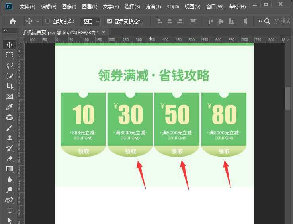Select the Eyedropper tool
Screen dimensions: 293x224
coord(10,107)
